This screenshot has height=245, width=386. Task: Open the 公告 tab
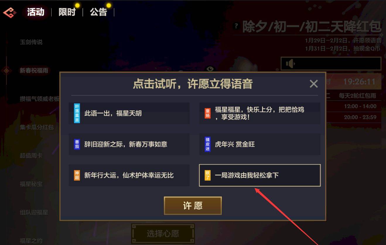(x=98, y=12)
